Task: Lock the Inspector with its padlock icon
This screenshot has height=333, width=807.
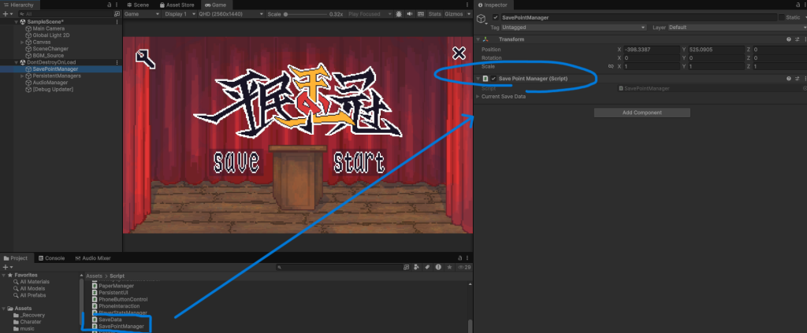Action: 796,5
